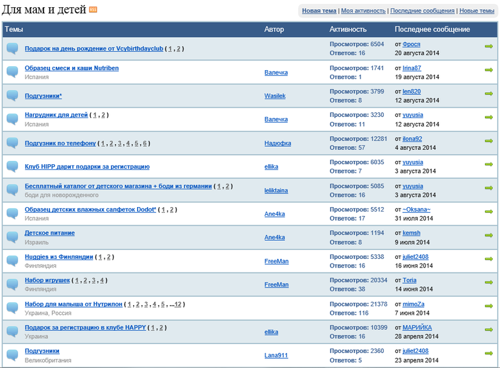Open topic Подарок за регистрацию в клубе HAPPY
This screenshot has height=368, width=500.
(x=86, y=327)
